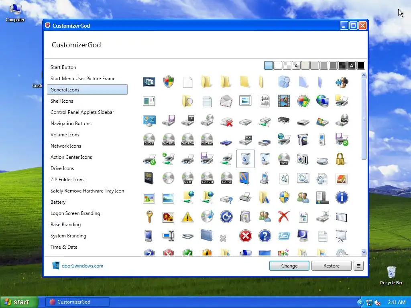This screenshot has height=308, width=411.
Task: Select the blue information circle icon
Action: 342,197
